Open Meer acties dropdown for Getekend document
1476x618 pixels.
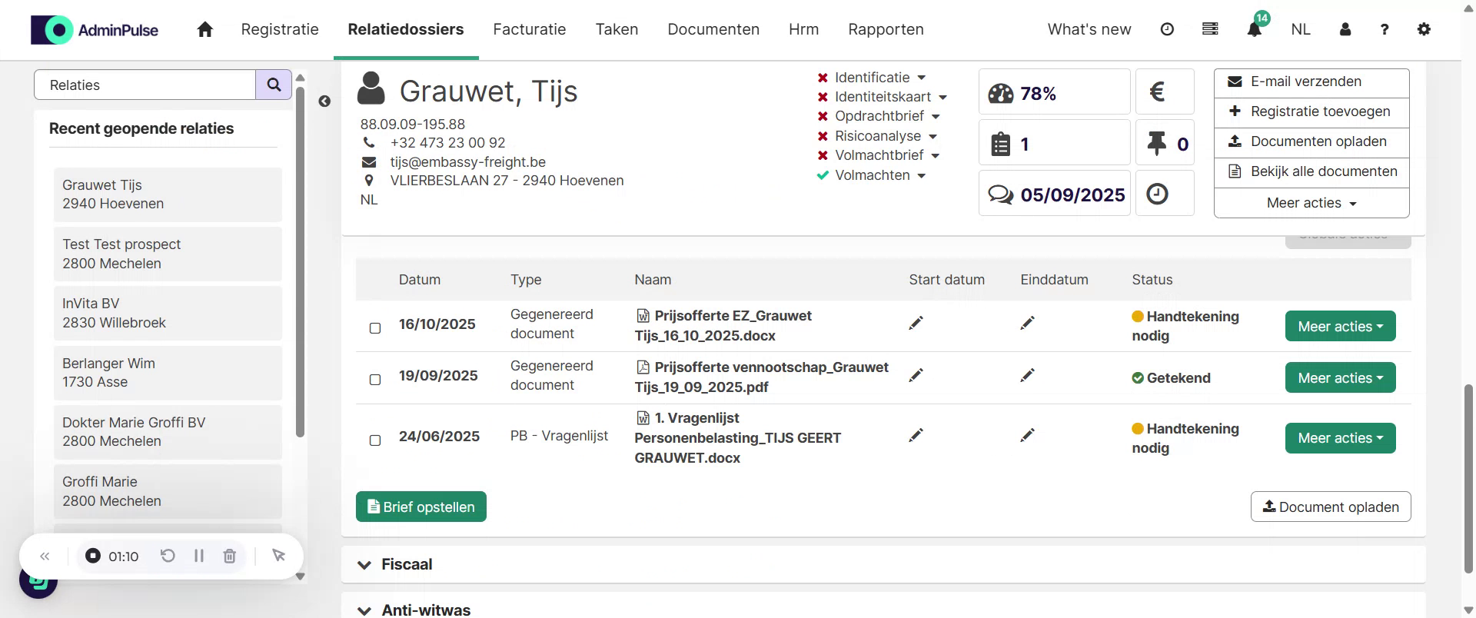click(1339, 378)
